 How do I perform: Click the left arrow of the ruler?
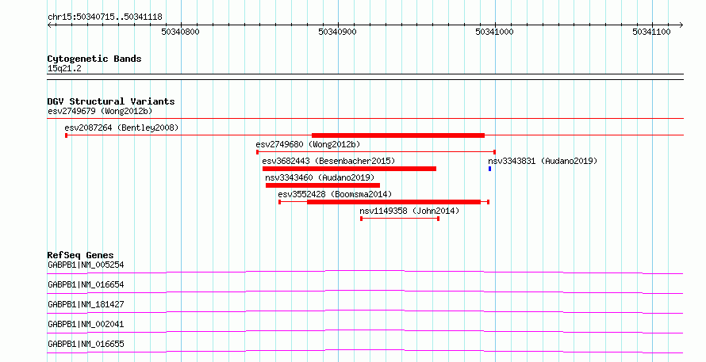point(49,25)
